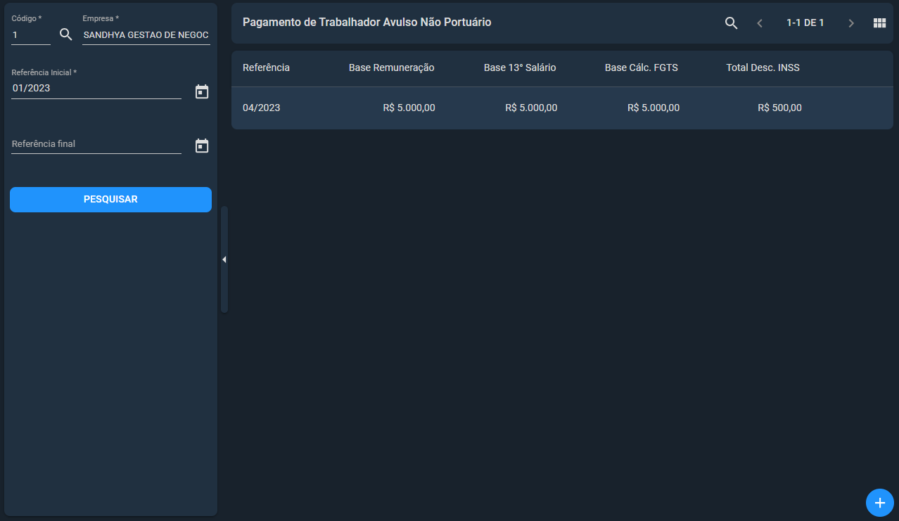Sort by Base 13° Salário column header
899x521 pixels.
tap(520, 68)
